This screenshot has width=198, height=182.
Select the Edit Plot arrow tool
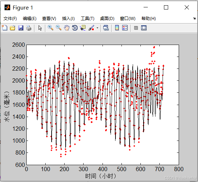[x=40, y=28]
